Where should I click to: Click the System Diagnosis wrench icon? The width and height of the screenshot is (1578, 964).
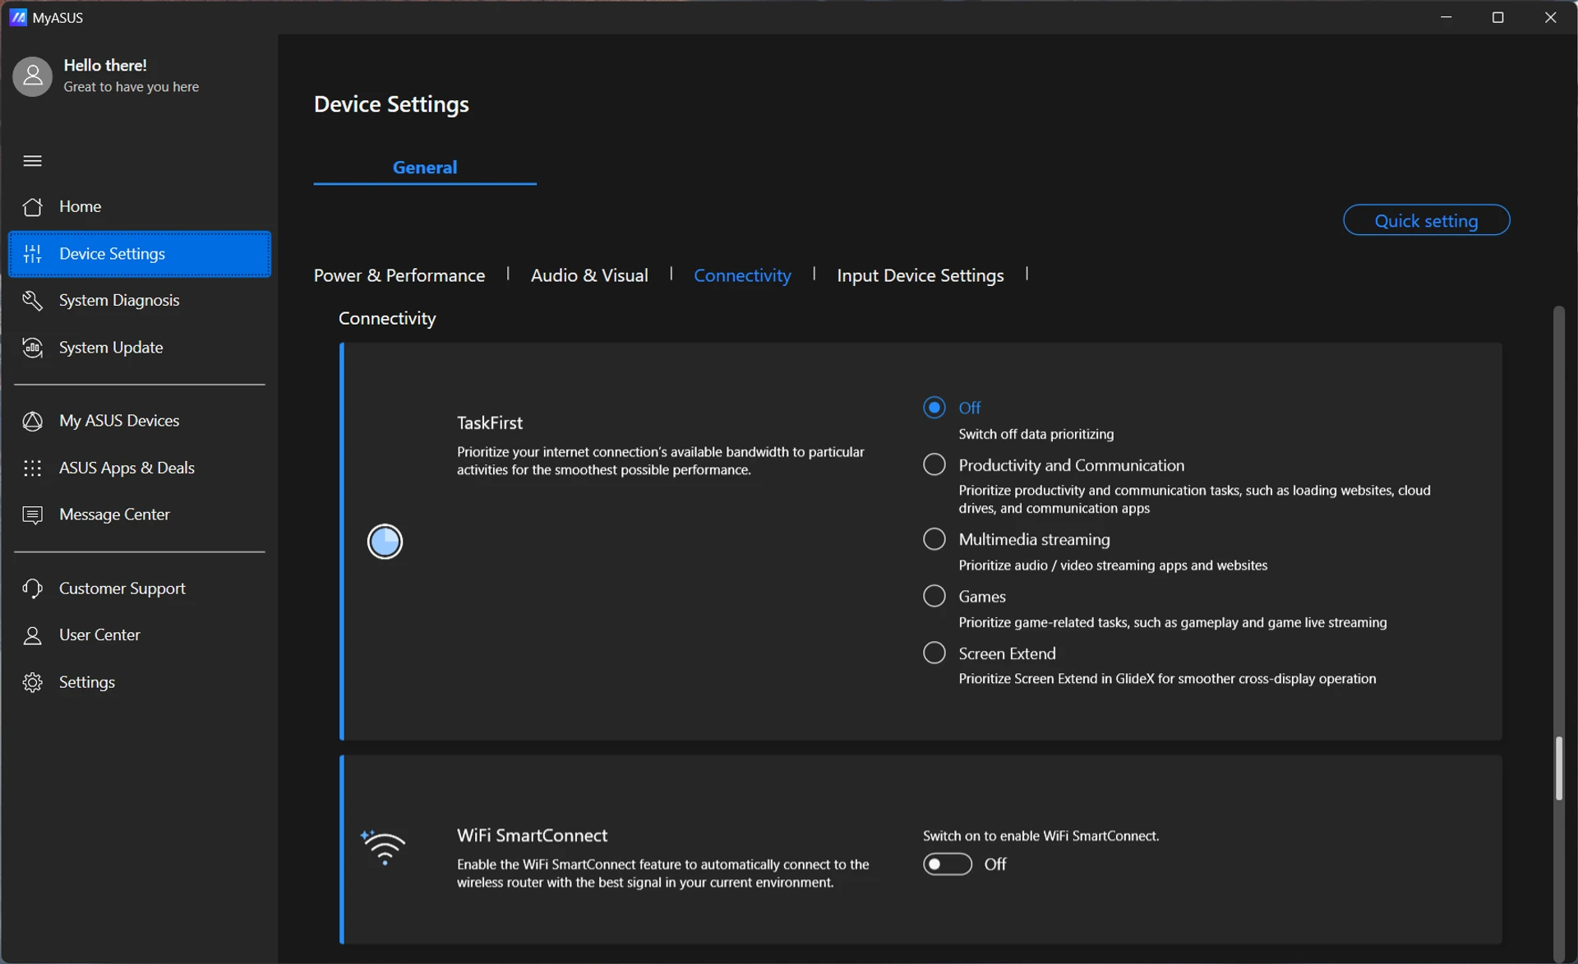point(32,300)
